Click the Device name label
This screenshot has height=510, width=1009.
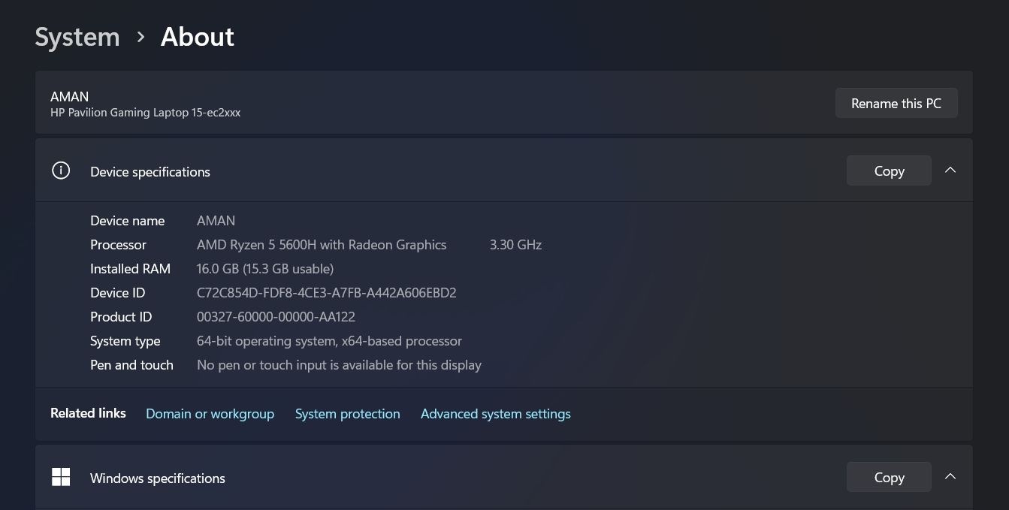[128, 221]
